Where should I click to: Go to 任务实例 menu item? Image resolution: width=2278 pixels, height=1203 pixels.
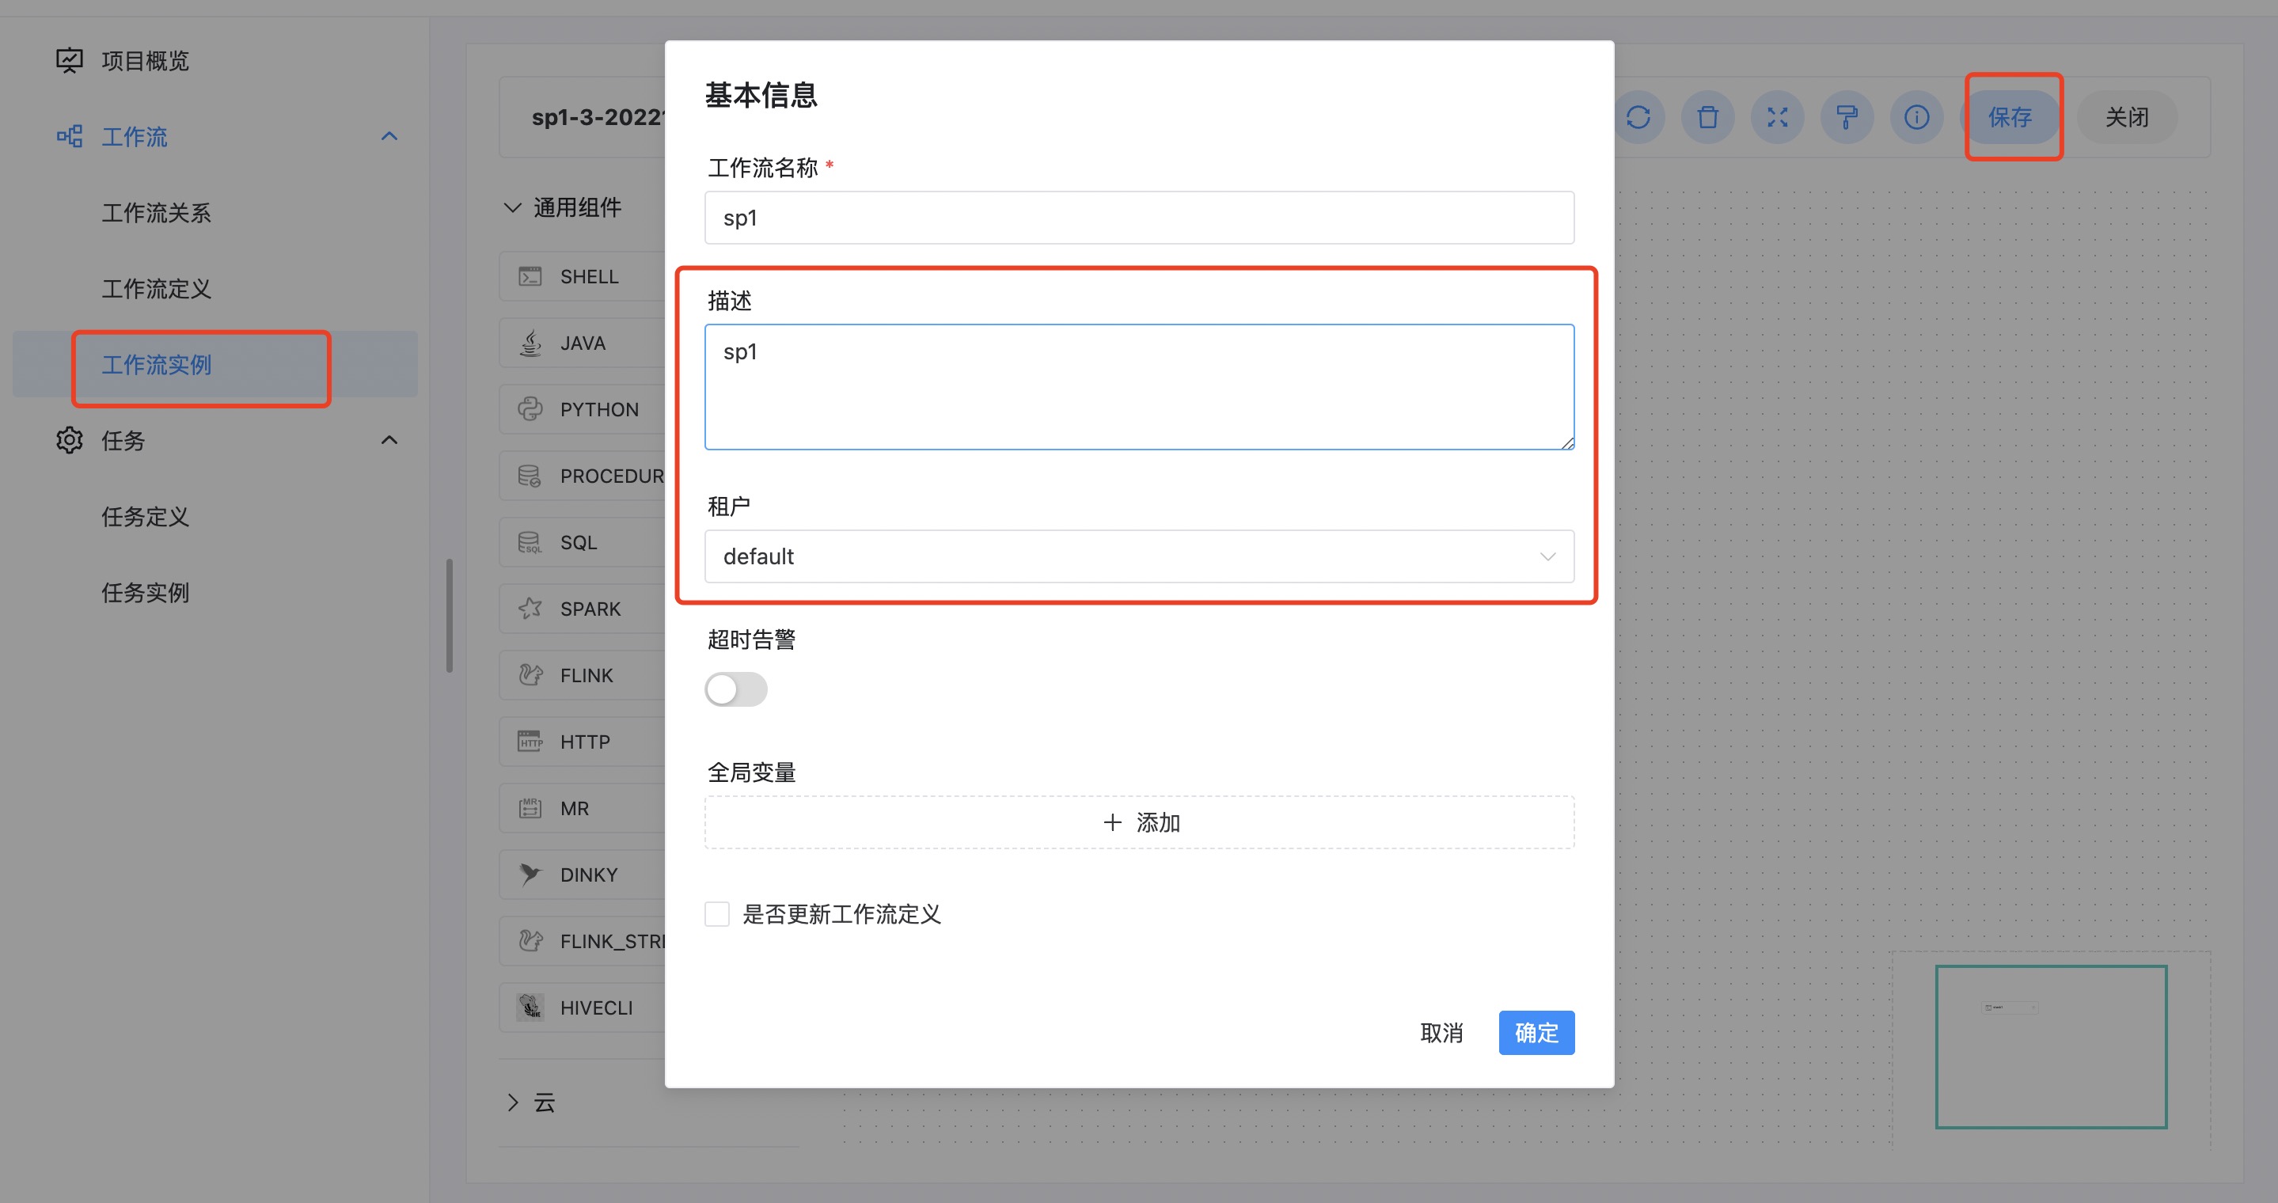146,592
